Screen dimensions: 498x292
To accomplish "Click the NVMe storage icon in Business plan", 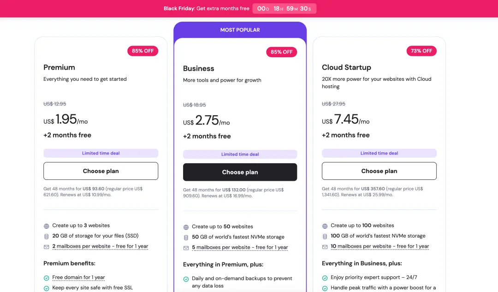I will click(x=186, y=237).
